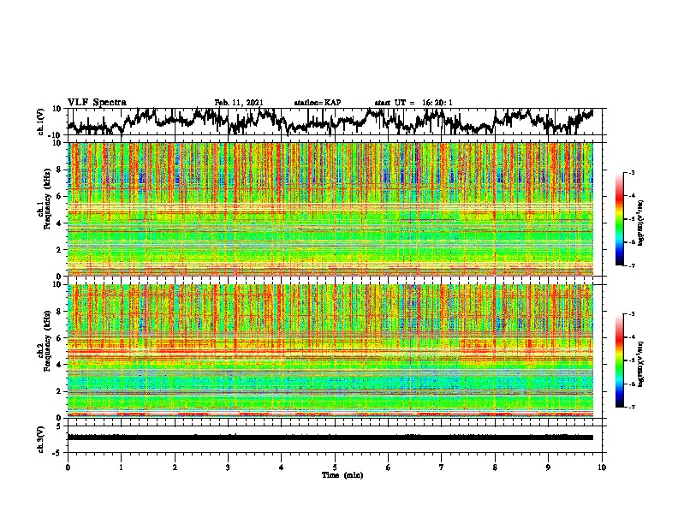
Task: Click tick label "6" on the Time axis
Action: 389,467
